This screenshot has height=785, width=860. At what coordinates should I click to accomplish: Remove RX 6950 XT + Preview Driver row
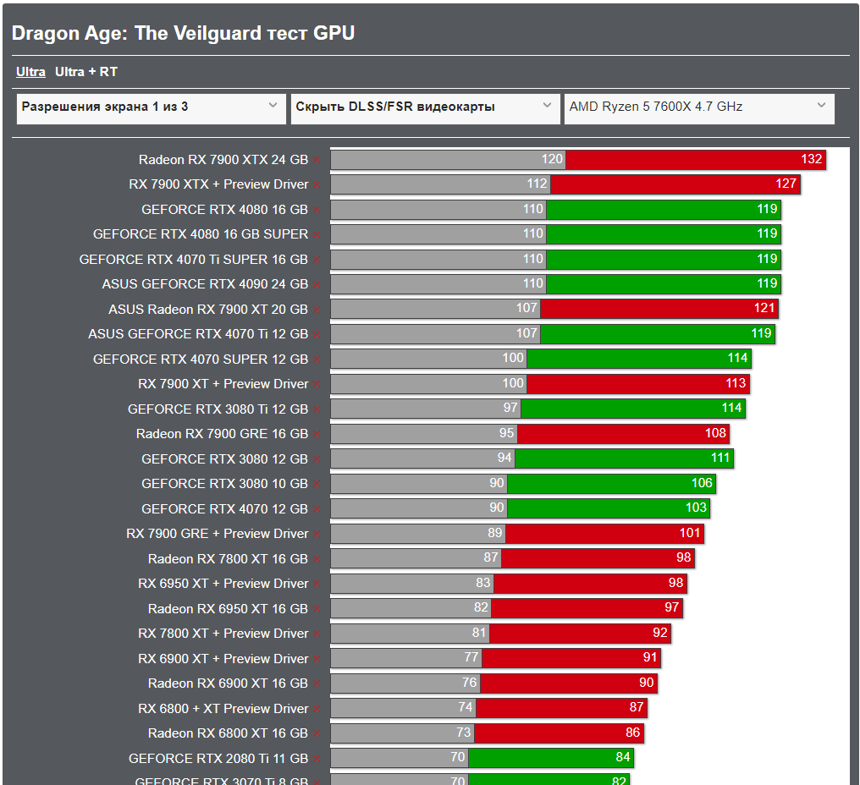pyautogui.click(x=317, y=585)
